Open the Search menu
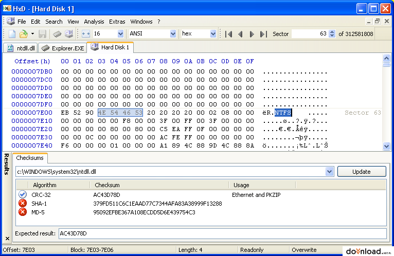Image resolution: width=394 pixels, height=256 pixels. coord(54,22)
